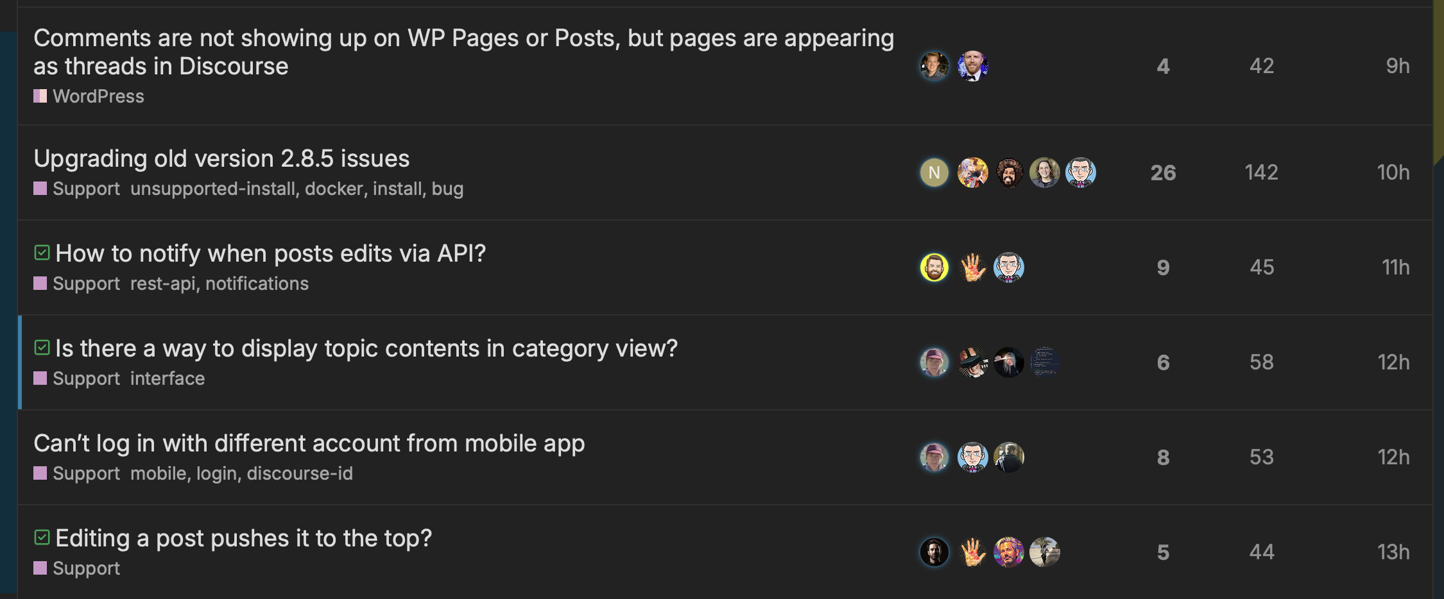1444x599 pixels.
Task: Open the WordPress category label
Action: coord(98,96)
